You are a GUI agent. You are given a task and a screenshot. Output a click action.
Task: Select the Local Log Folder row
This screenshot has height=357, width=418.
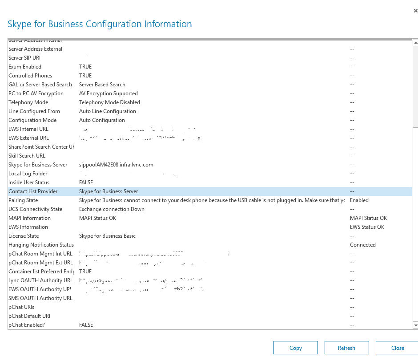[x=210, y=174]
